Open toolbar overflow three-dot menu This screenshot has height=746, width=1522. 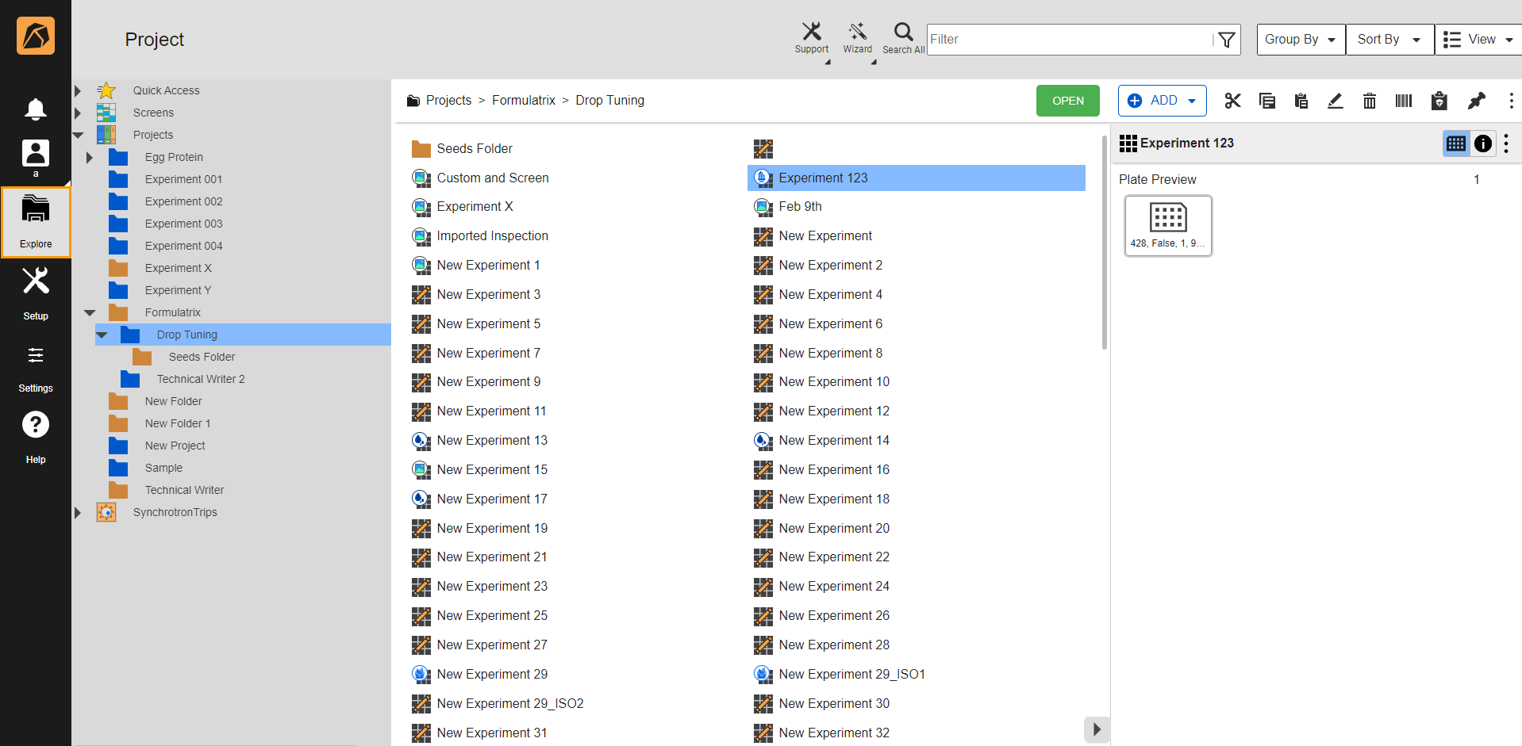[1511, 101]
